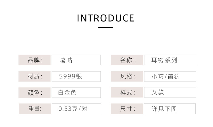Click the S999银 material value box
Image resolution: width=213 pixels, height=127 pixels.
tap(76, 76)
